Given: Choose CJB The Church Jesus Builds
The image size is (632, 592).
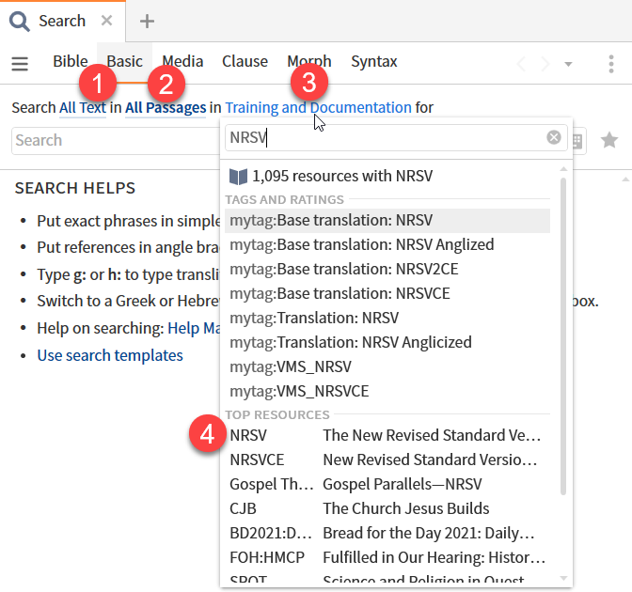Looking at the screenshot, I should 387,508.
